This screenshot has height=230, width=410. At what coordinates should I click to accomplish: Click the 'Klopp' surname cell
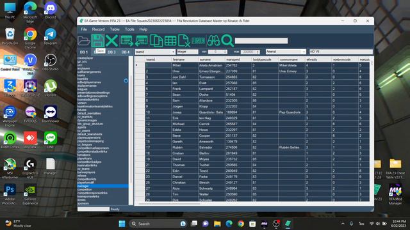point(211,107)
